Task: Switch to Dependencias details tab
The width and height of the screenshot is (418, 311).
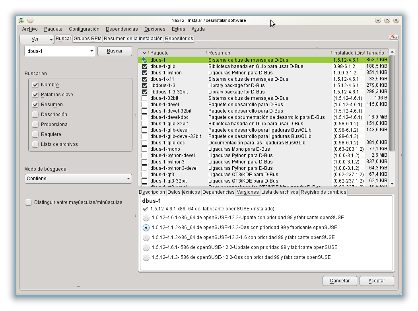Action: [x=218, y=192]
